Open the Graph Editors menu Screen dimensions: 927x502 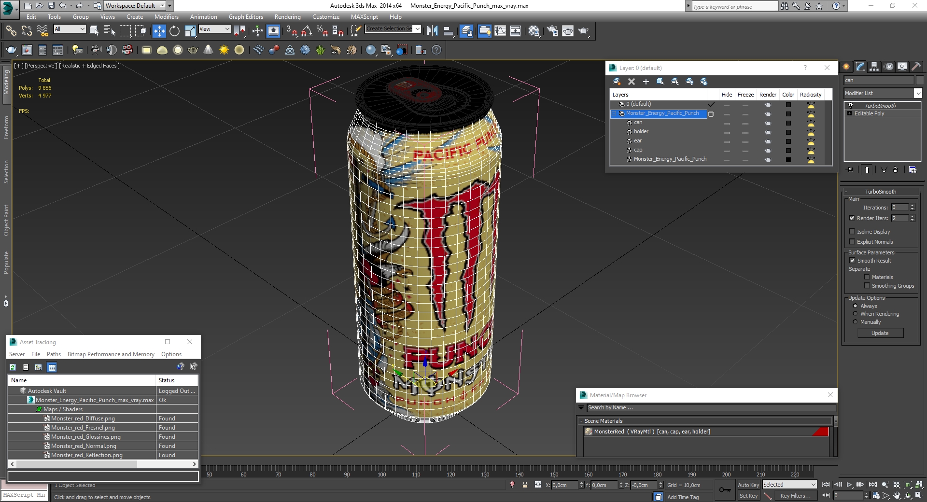(x=246, y=16)
